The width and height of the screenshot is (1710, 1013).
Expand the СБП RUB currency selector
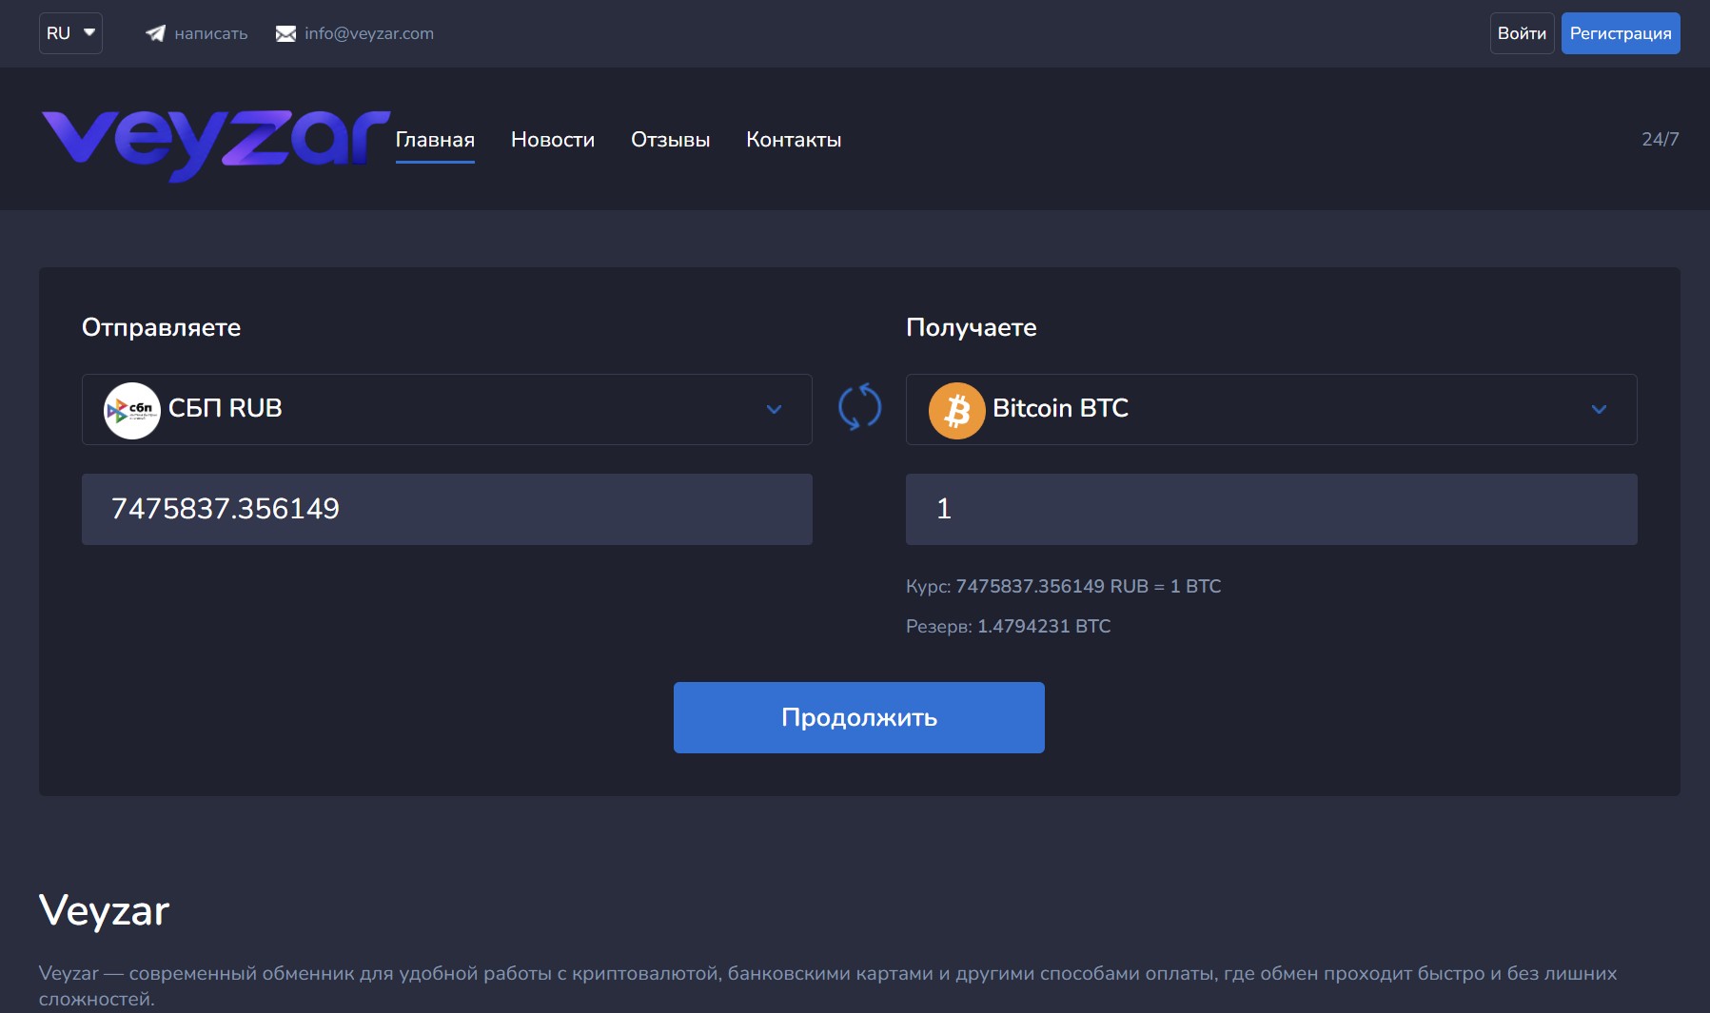click(446, 409)
